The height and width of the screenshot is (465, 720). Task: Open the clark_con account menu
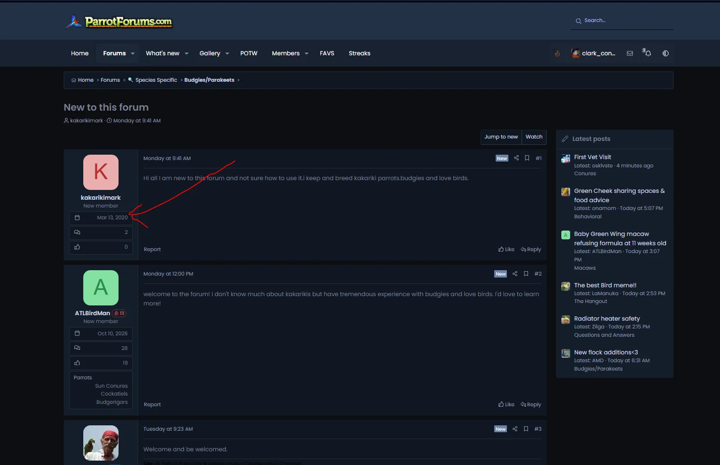click(x=593, y=53)
